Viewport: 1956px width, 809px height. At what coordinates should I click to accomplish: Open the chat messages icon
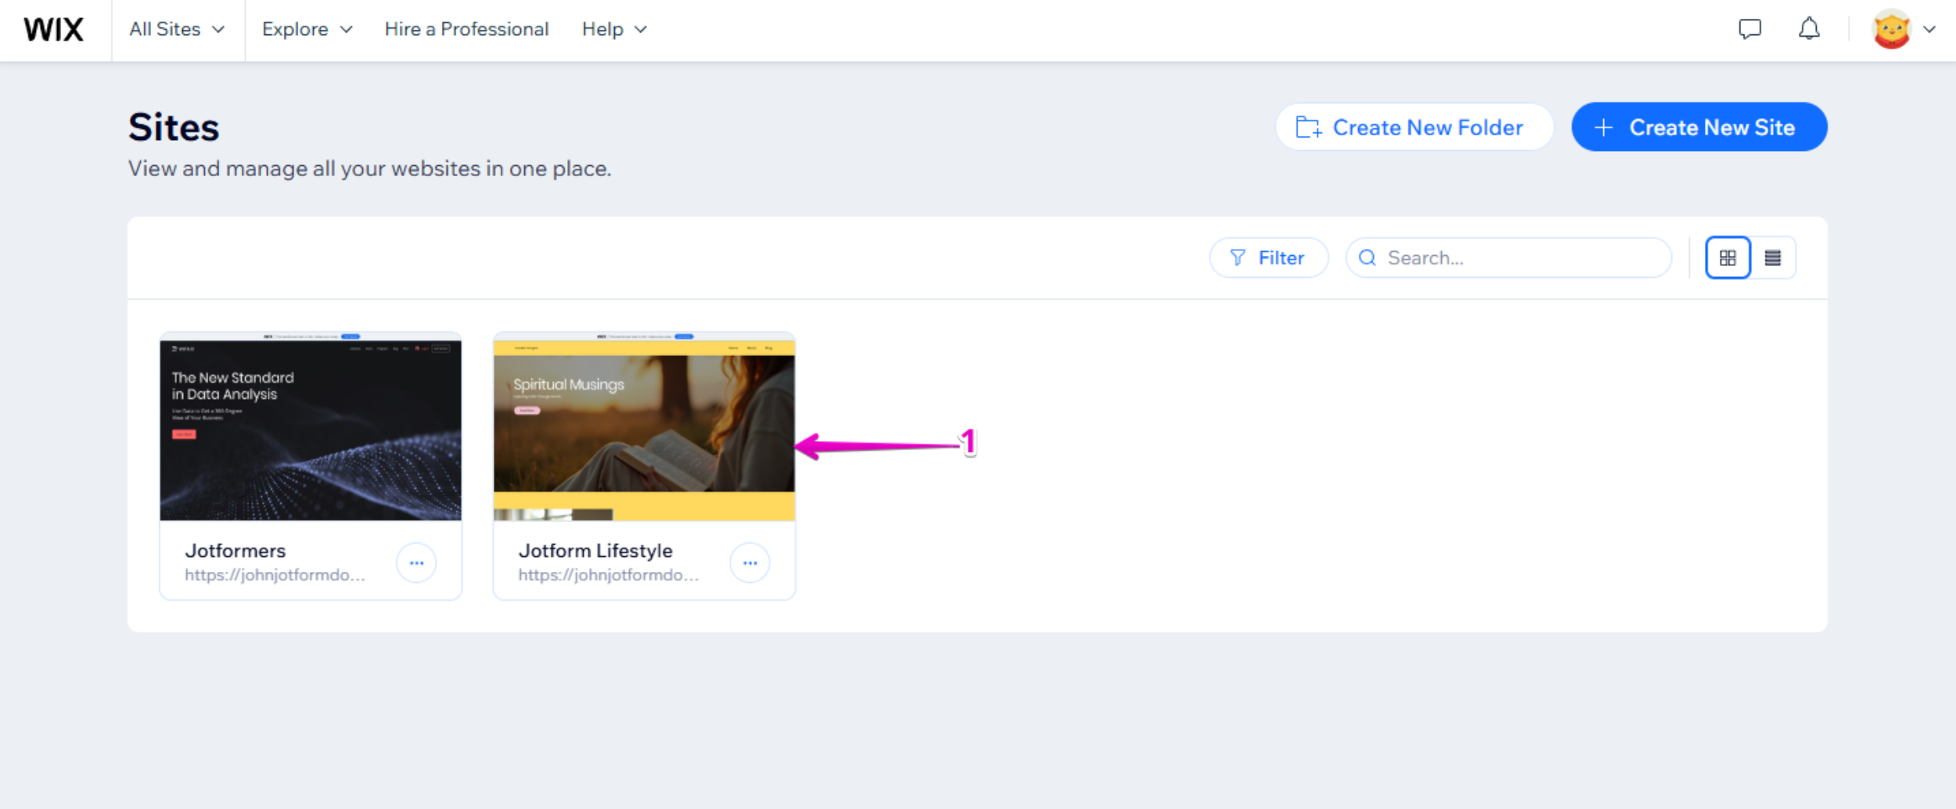point(1750,29)
